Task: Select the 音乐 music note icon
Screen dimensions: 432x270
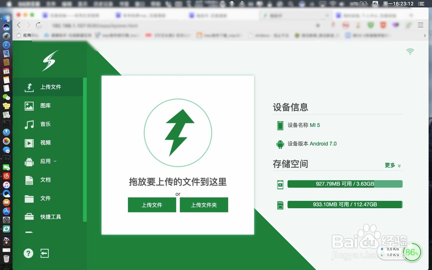Action: pos(29,124)
